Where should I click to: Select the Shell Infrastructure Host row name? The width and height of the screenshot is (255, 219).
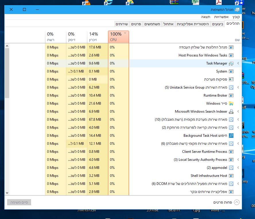[x=209, y=176]
